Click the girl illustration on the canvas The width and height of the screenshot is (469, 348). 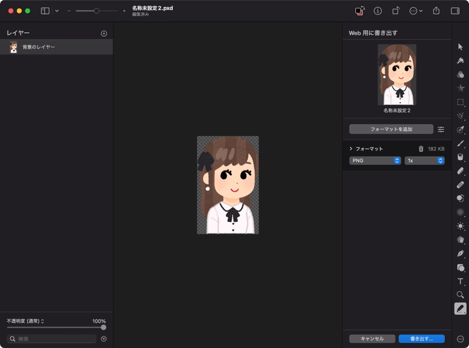[x=227, y=185]
